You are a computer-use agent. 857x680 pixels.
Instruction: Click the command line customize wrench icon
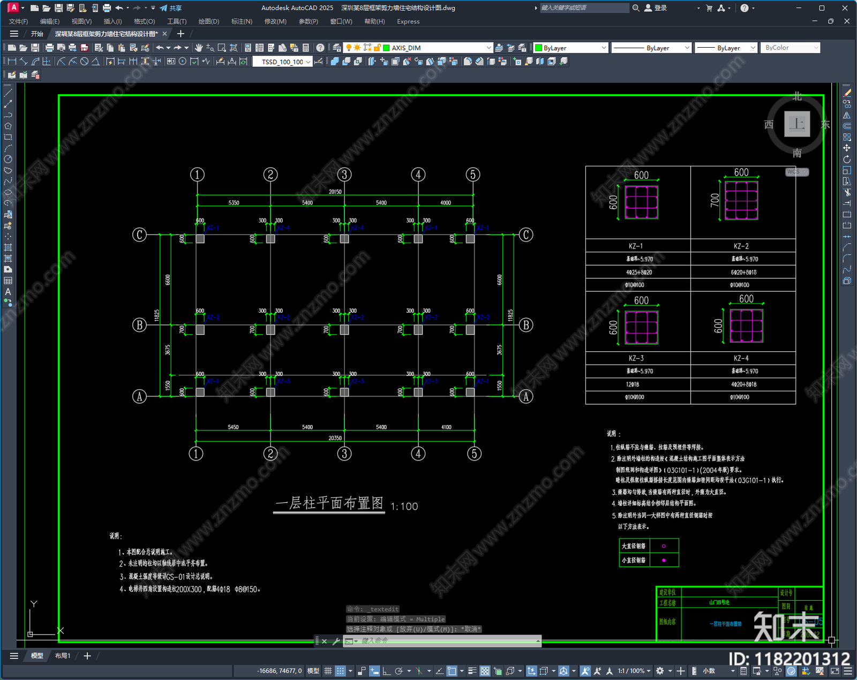pos(336,641)
